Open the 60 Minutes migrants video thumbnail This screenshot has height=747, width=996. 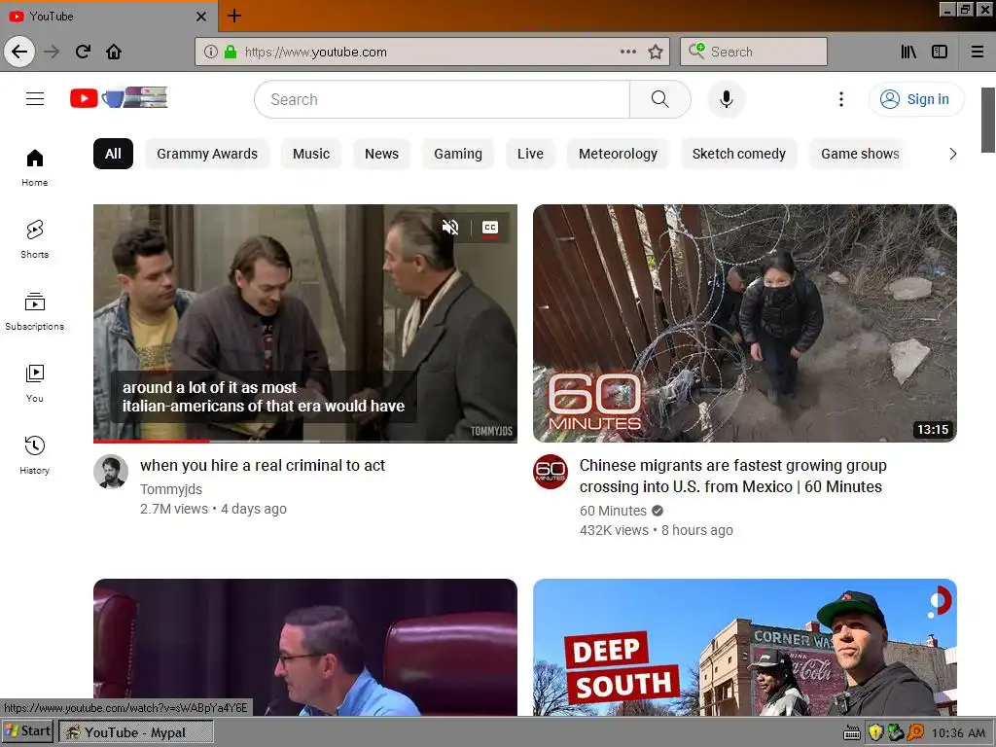click(744, 323)
